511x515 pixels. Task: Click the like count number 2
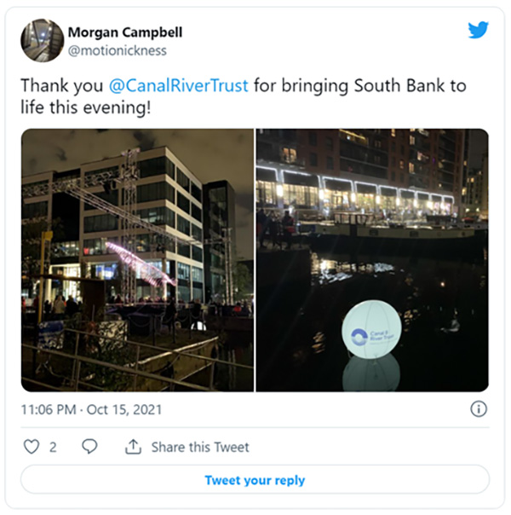point(53,448)
